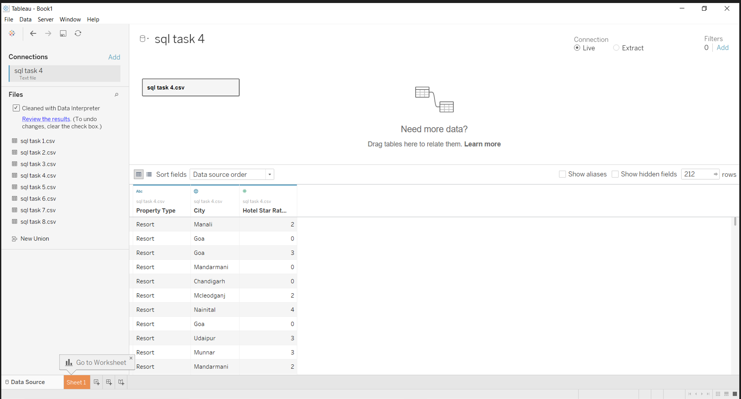Screen dimensions: 741x399
Task: Click the Review the results link
Action: pyautogui.click(x=46, y=119)
